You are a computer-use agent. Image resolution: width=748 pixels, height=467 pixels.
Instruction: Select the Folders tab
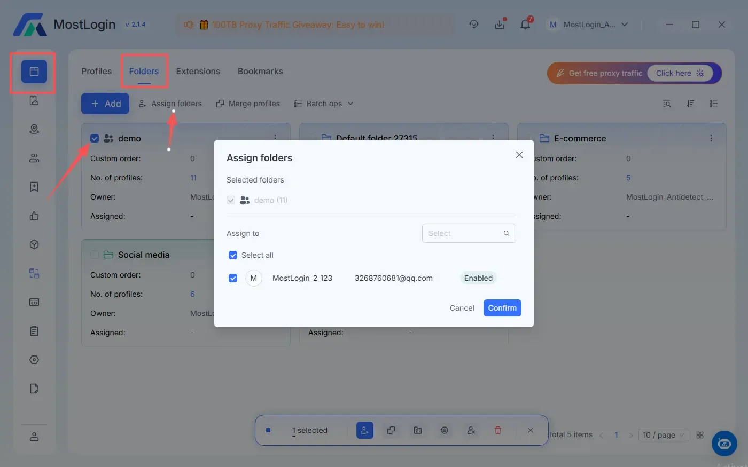click(144, 72)
